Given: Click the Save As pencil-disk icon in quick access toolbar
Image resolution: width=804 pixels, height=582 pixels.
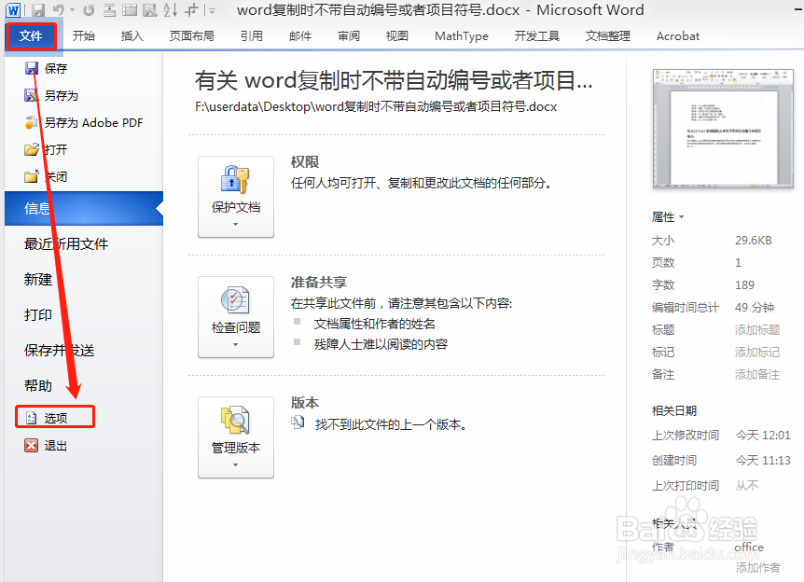Looking at the screenshot, I should coord(150,9).
